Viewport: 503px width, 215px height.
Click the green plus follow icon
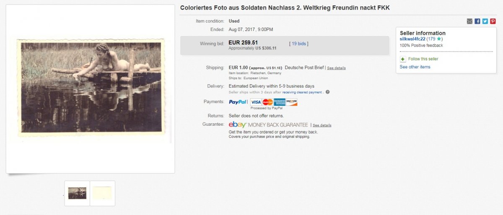point(403,59)
